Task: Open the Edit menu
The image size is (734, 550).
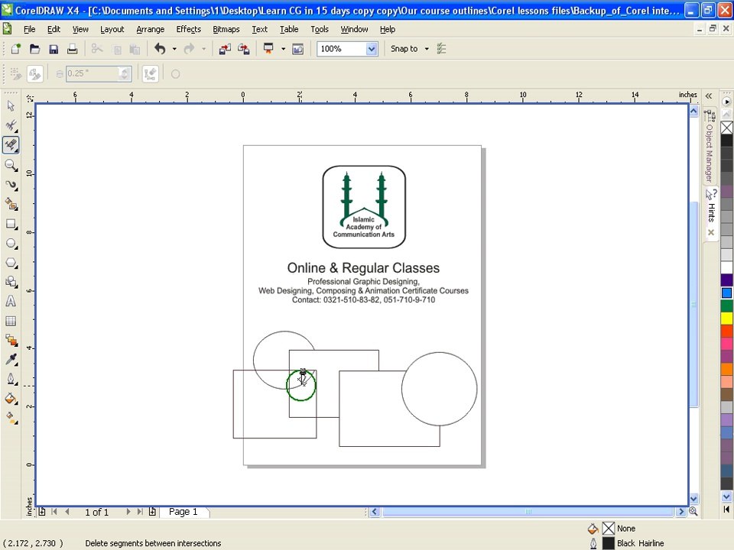Action: coord(54,29)
